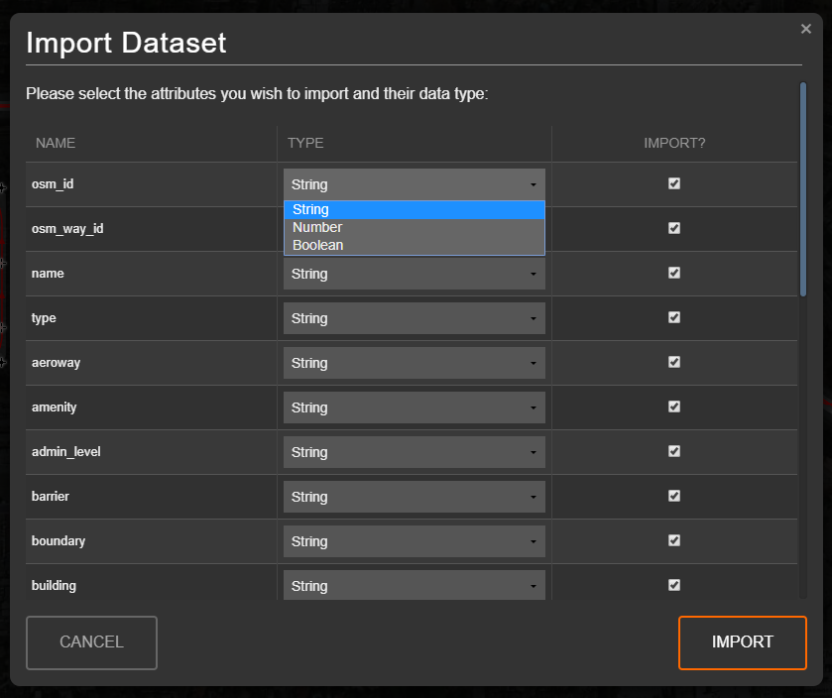Screen dimensions: 832x698
Task: Click the IMPORT button
Action: click(742, 642)
